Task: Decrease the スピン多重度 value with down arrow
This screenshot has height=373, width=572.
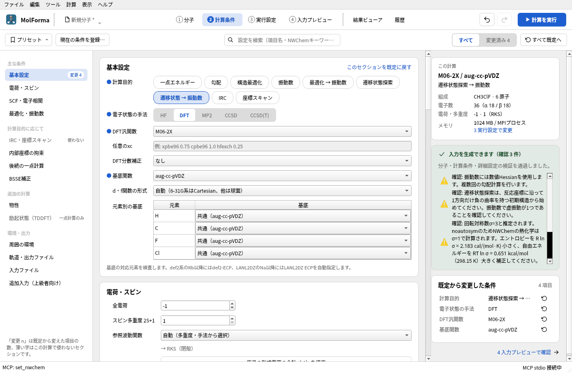Action: click(232, 323)
